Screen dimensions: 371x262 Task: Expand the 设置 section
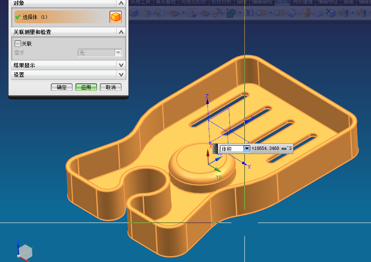point(121,75)
